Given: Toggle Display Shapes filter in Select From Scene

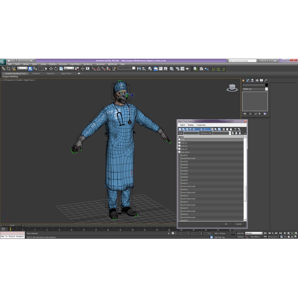Looking at the screenshot, I should point(183,129).
